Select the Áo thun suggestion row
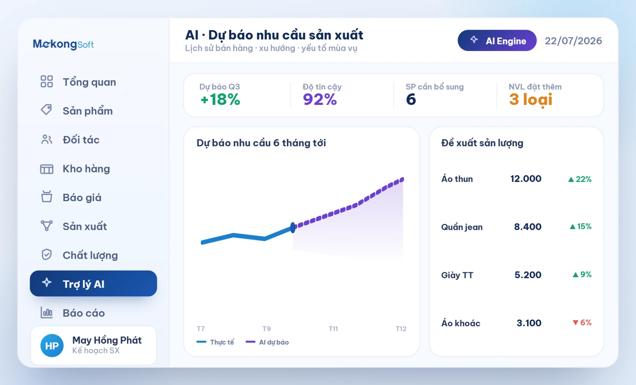Viewport: 636px width, 385px height. click(x=516, y=179)
